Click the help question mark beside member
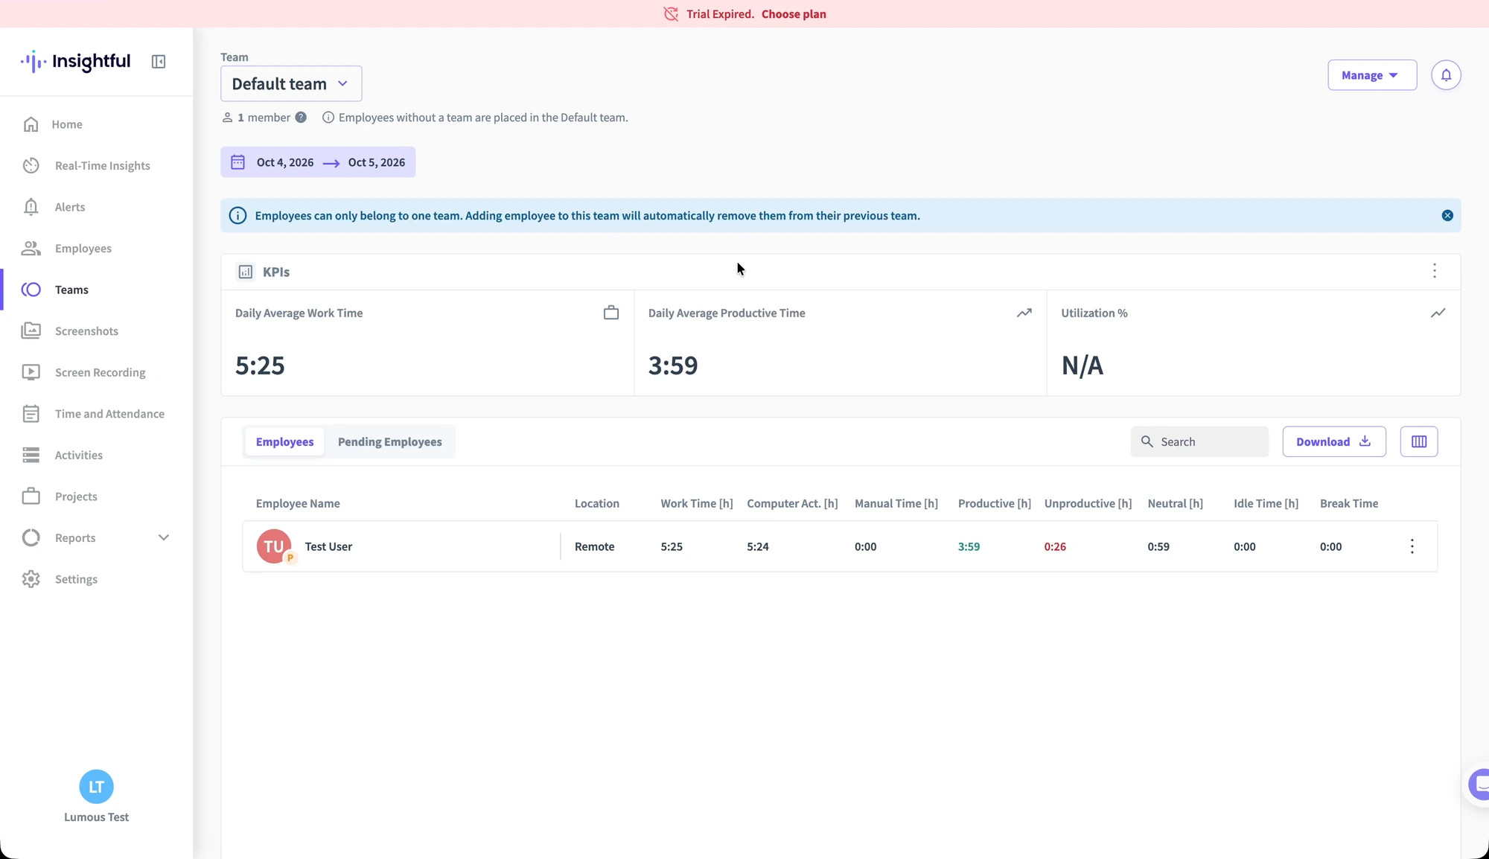The width and height of the screenshot is (1489, 859). (x=301, y=118)
